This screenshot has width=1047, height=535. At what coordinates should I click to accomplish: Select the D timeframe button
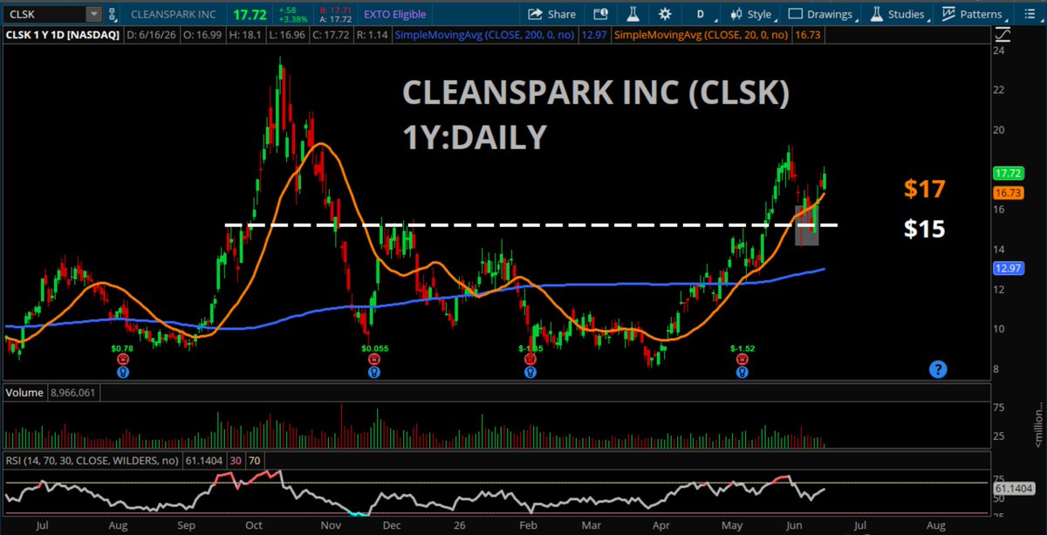pyautogui.click(x=700, y=14)
